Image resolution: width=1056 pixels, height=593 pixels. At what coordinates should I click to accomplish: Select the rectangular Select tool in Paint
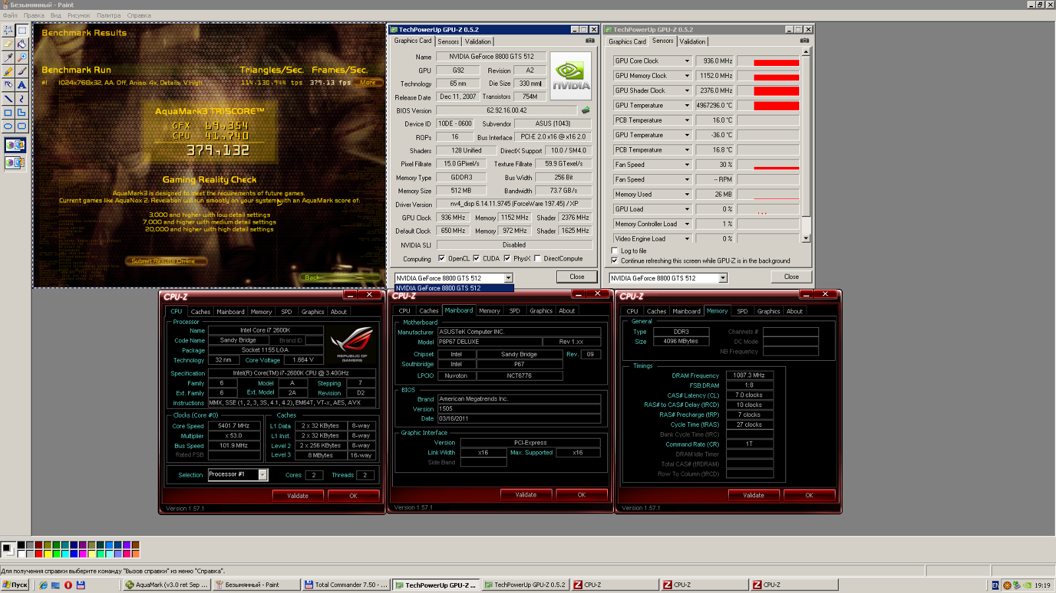click(22, 30)
